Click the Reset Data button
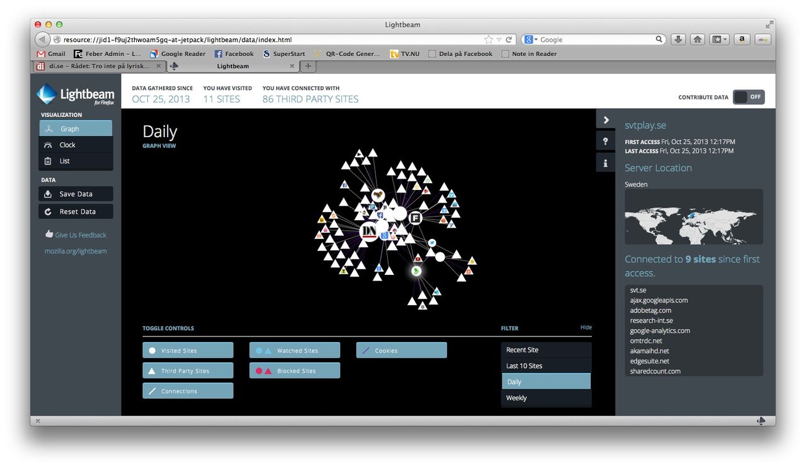The width and height of the screenshot is (806, 468). click(x=76, y=211)
